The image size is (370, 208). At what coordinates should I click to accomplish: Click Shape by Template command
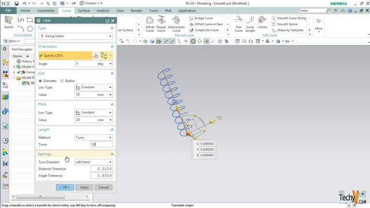click(x=287, y=30)
